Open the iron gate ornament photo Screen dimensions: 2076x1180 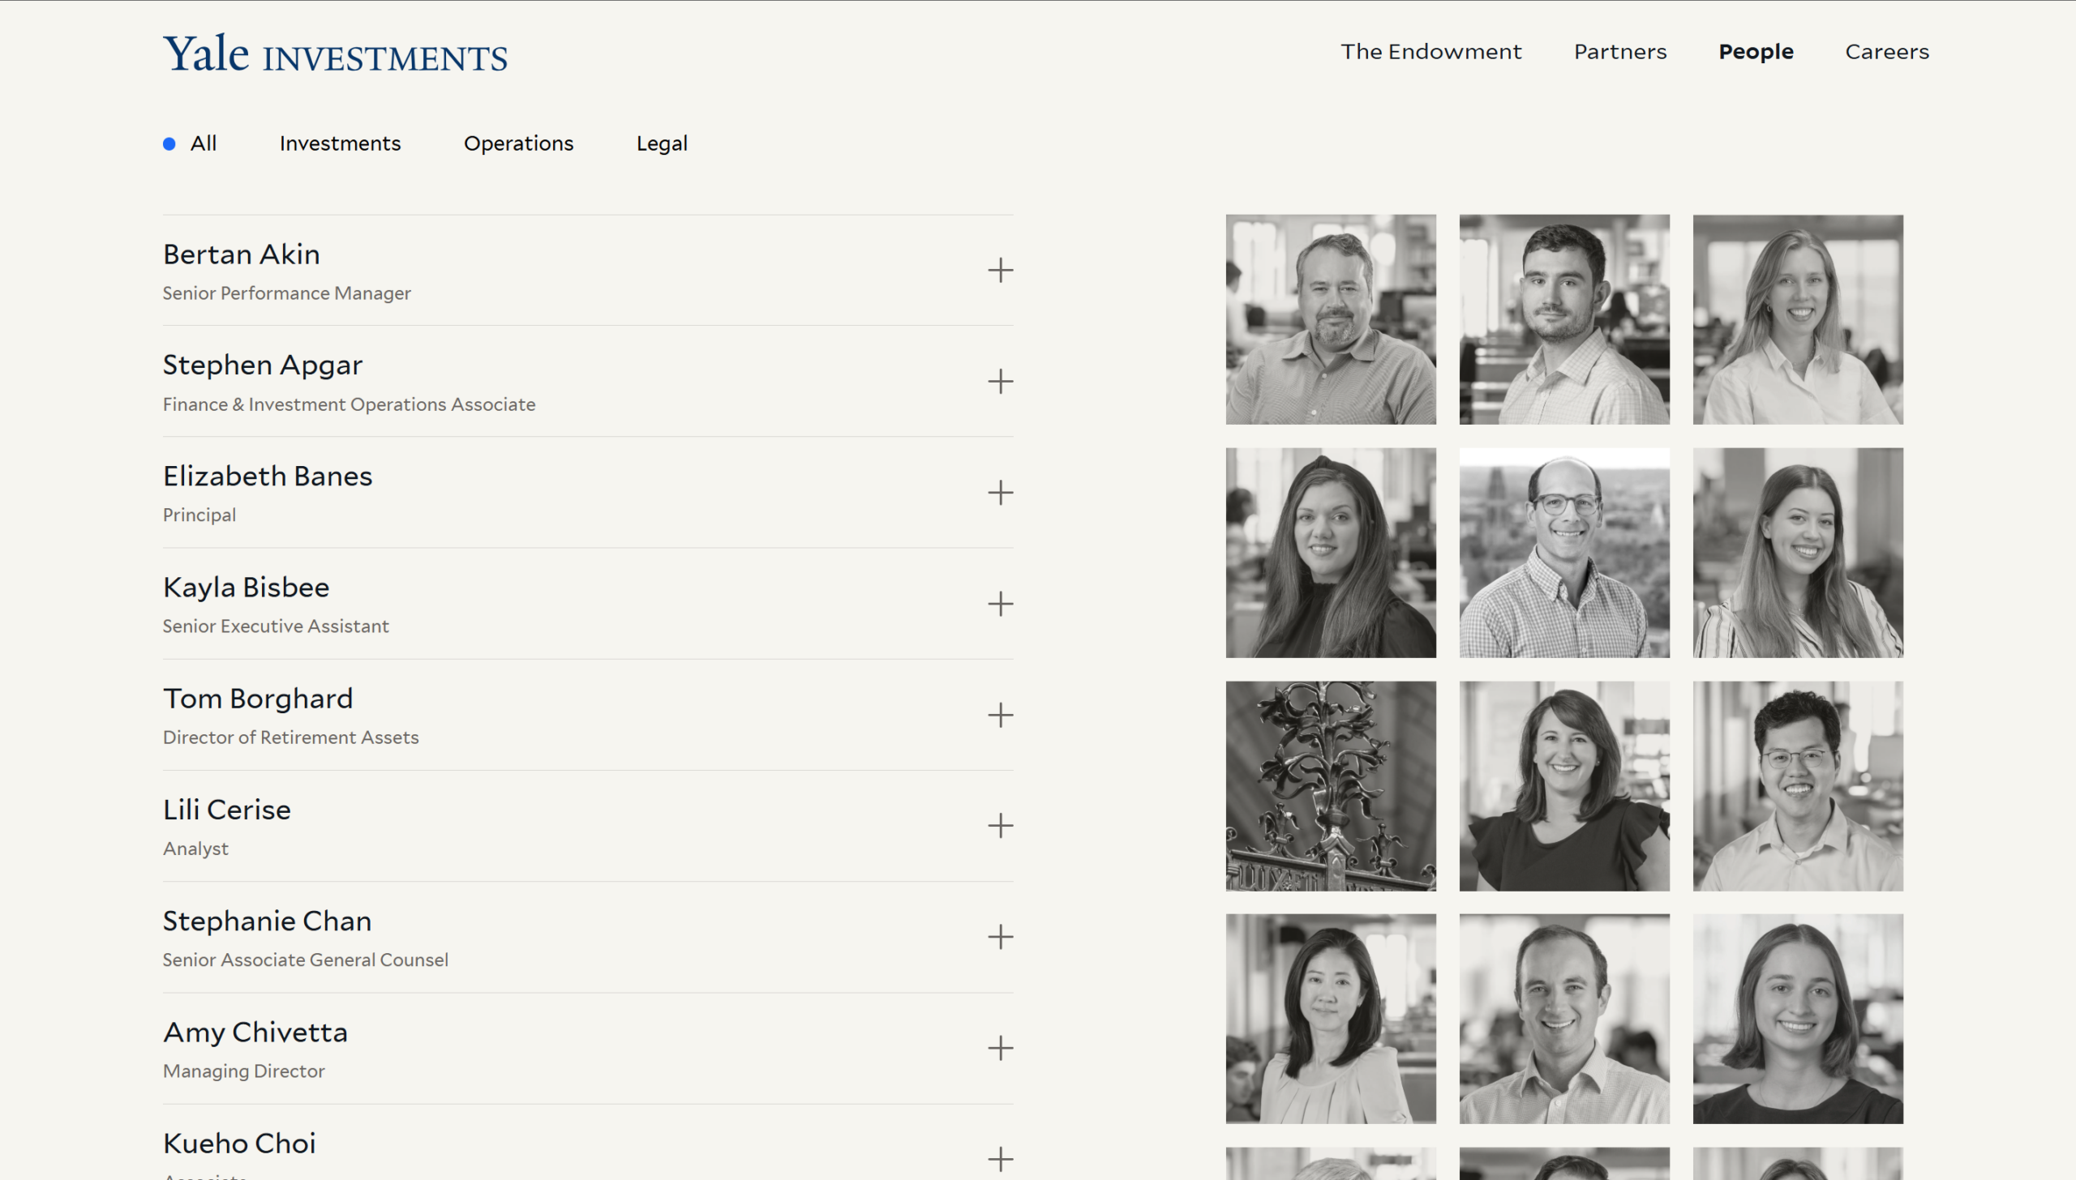point(1330,785)
